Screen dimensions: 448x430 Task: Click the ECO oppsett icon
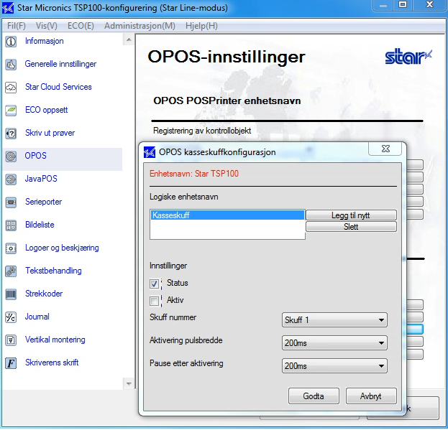(x=11, y=111)
